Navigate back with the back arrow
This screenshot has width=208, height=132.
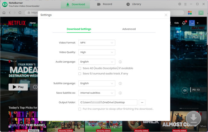10,13
